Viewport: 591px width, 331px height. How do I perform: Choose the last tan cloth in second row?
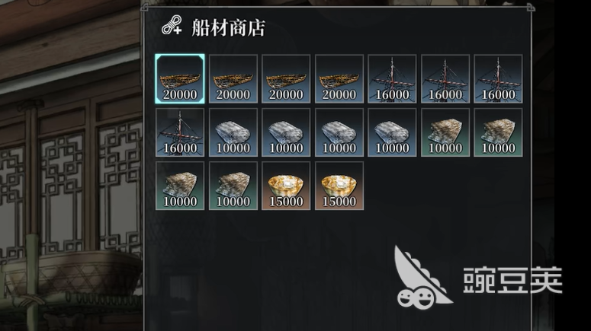tap(498, 132)
